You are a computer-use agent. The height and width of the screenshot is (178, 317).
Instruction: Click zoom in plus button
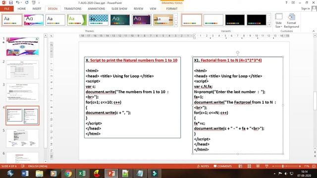point(300,166)
